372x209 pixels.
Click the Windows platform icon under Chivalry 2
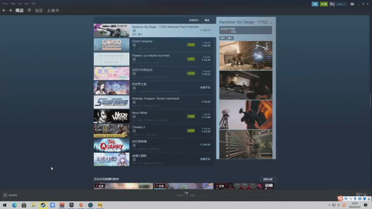click(134, 131)
